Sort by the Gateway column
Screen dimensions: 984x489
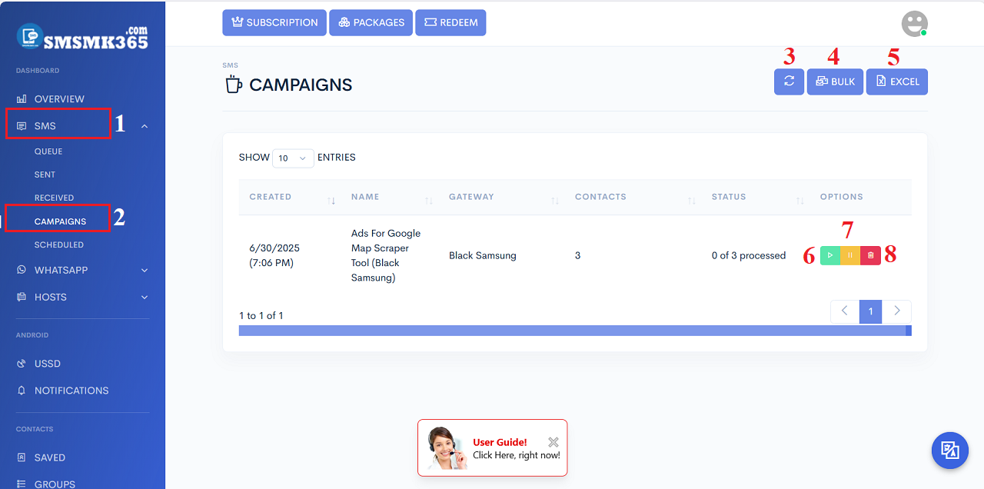click(x=501, y=198)
